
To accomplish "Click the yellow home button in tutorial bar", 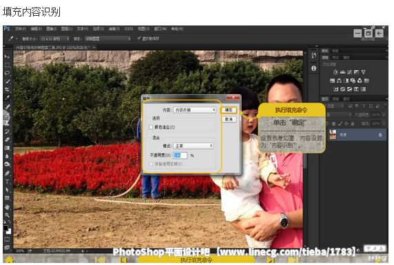I will click(x=9, y=259).
